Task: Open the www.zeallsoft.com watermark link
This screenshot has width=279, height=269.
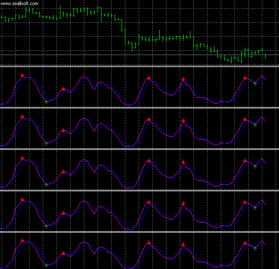Action: click(19, 3)
